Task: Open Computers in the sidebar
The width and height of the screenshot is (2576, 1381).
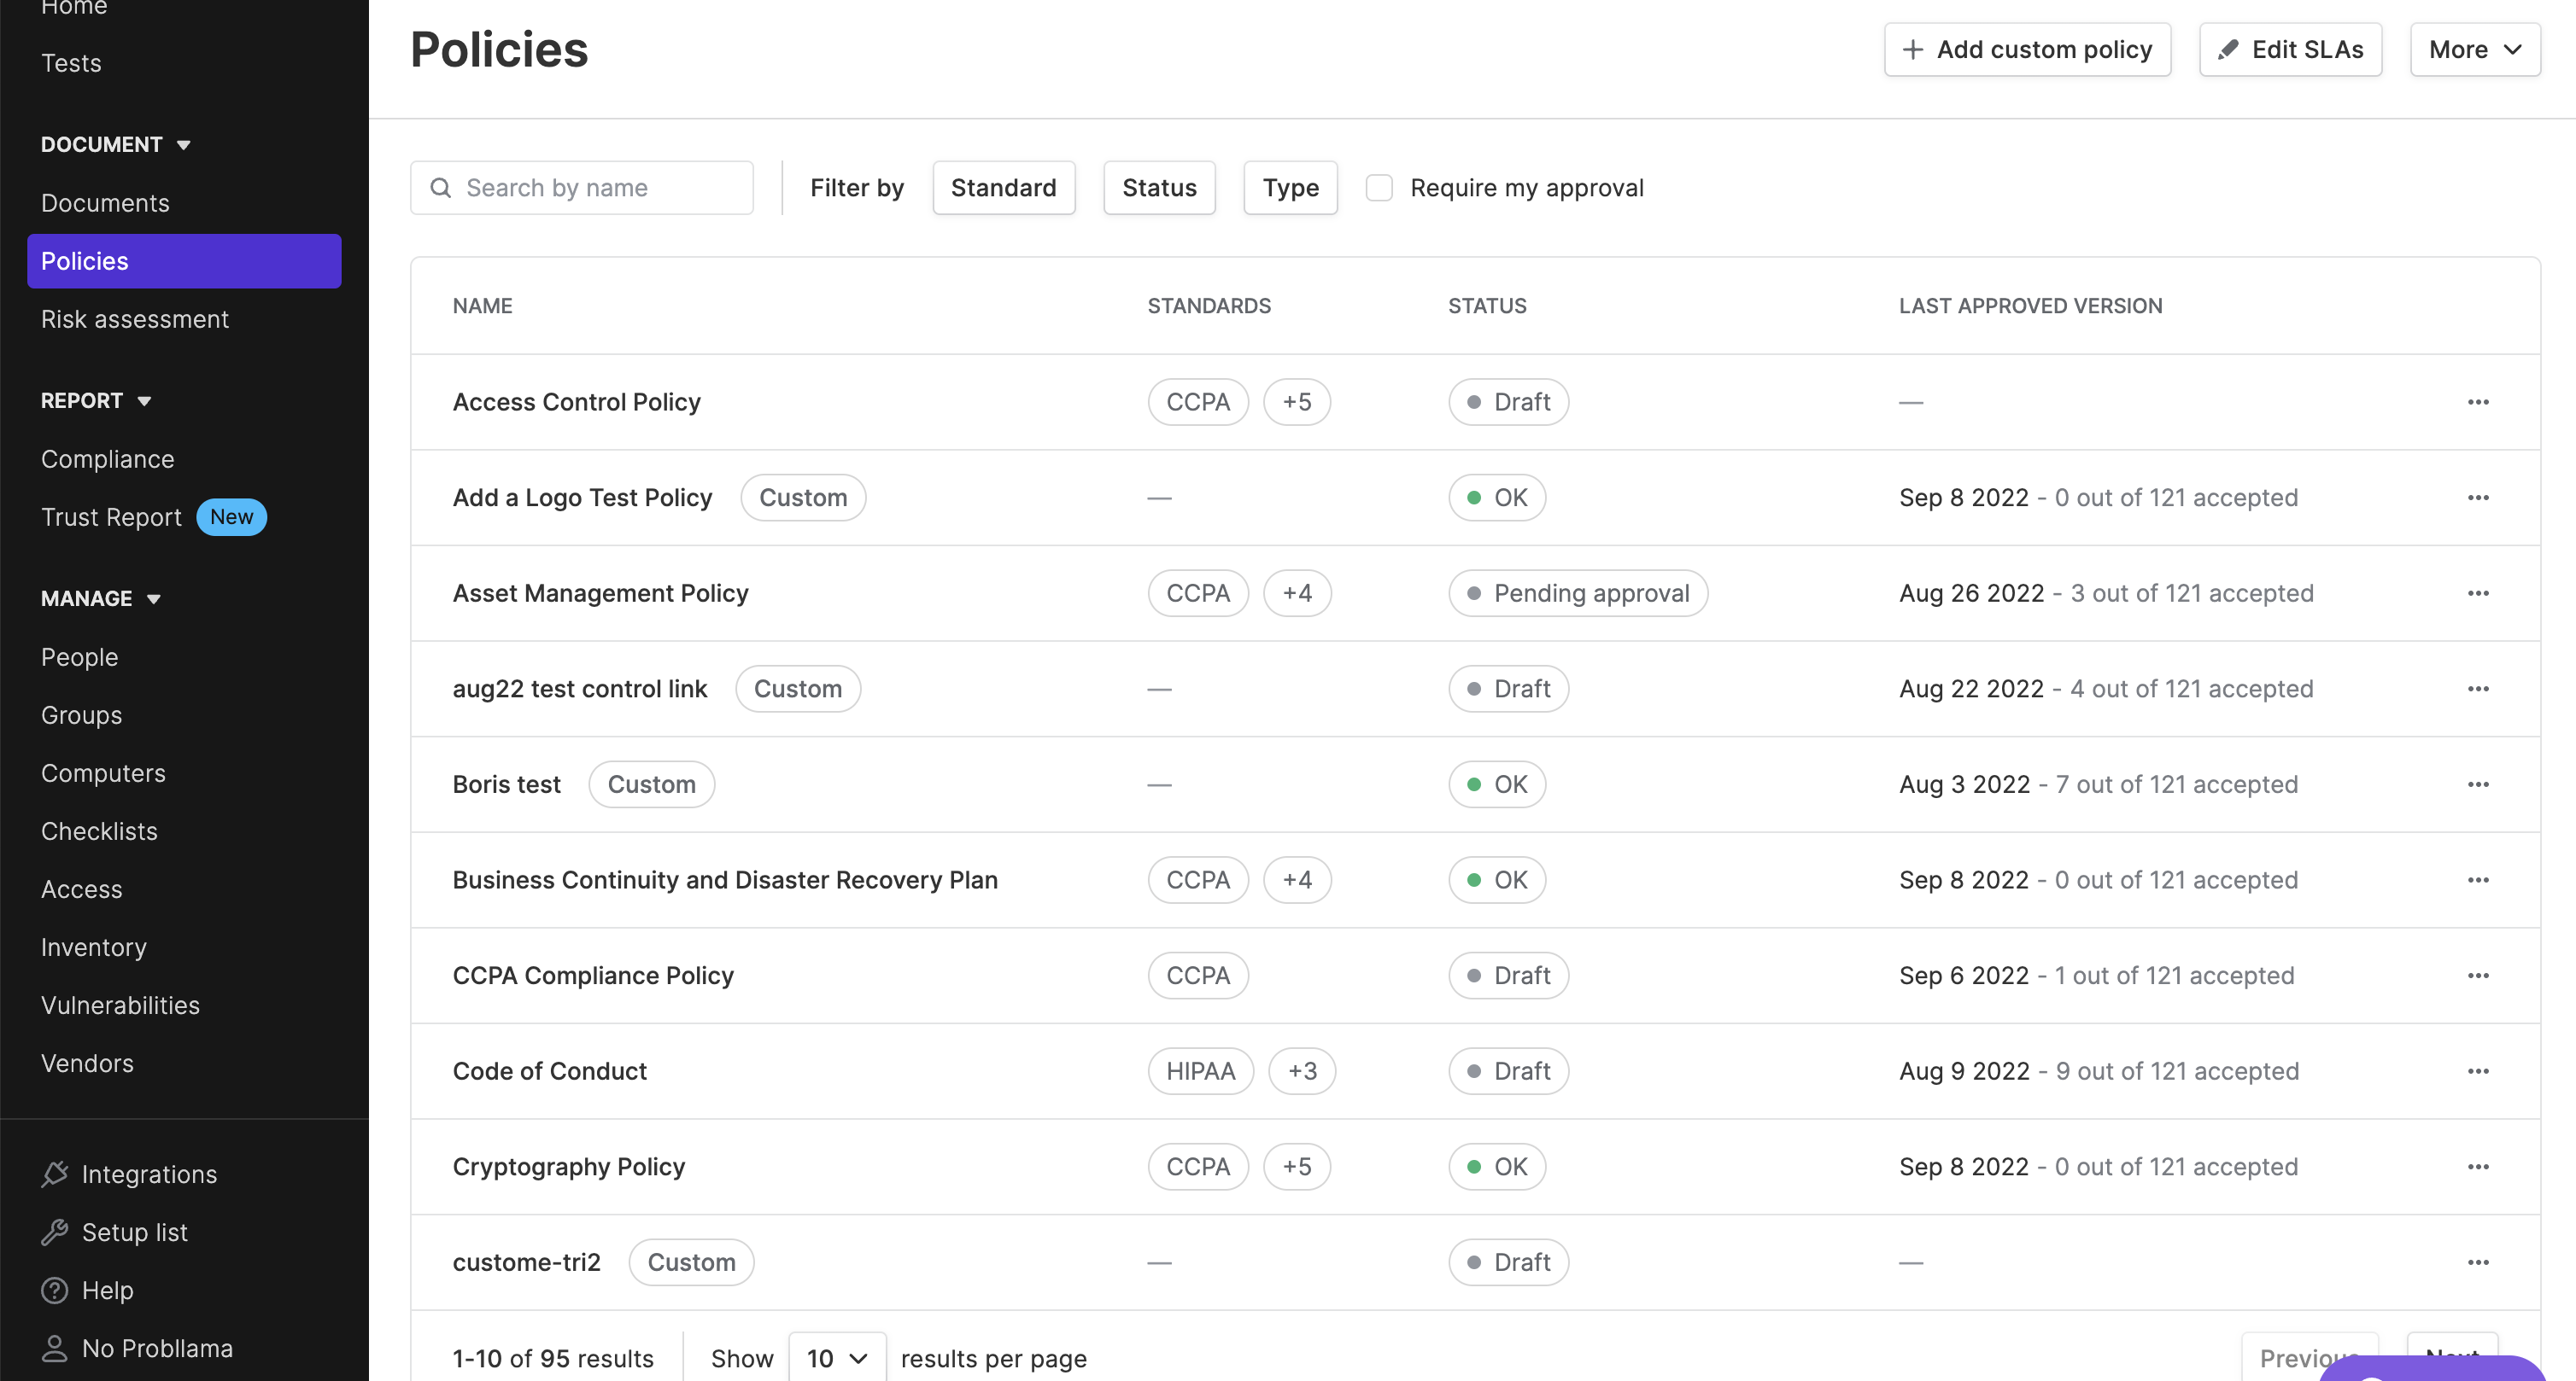Action: coord(103,772)
